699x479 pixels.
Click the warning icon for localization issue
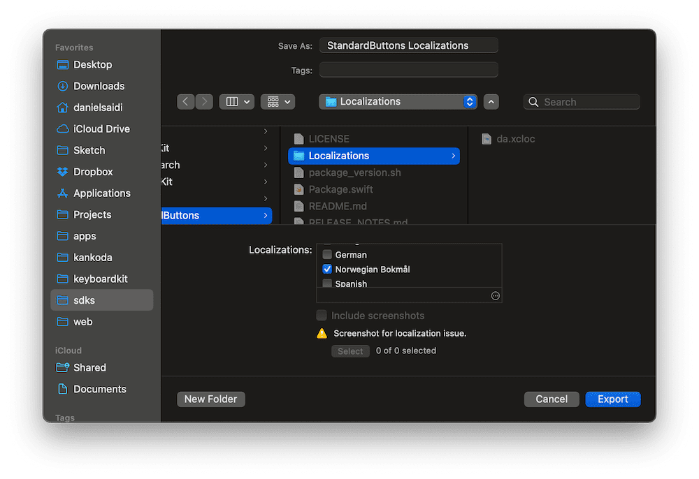coord(322,334)
